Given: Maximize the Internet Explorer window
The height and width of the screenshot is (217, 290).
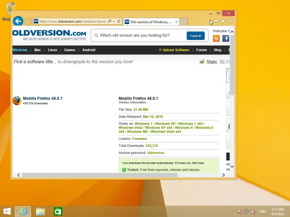Looking at the screenshot, I should 218,14.
